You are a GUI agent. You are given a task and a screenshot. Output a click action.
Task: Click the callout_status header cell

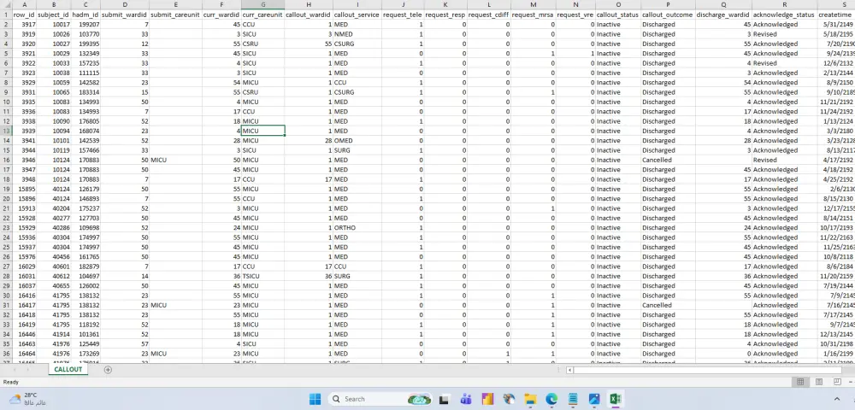(x=618, y=15)
